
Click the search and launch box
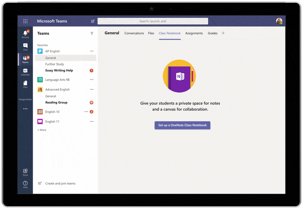coord(153,21)
